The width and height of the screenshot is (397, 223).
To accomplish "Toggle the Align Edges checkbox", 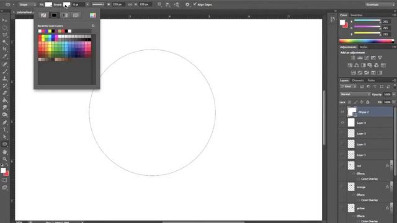I will click(195, 4).
